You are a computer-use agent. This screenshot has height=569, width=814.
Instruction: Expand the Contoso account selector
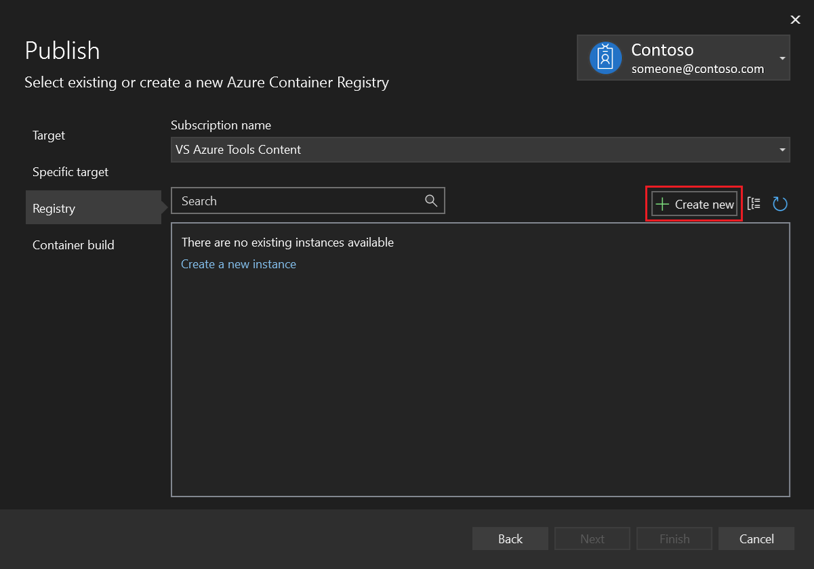coord(784,58)
